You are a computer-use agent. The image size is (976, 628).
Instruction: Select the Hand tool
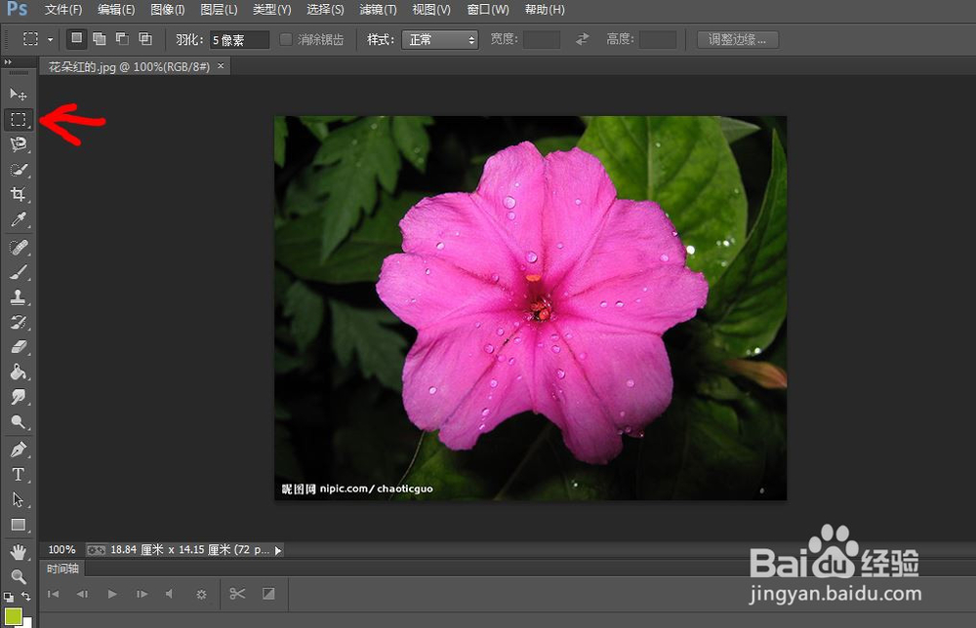click(18, 552)
